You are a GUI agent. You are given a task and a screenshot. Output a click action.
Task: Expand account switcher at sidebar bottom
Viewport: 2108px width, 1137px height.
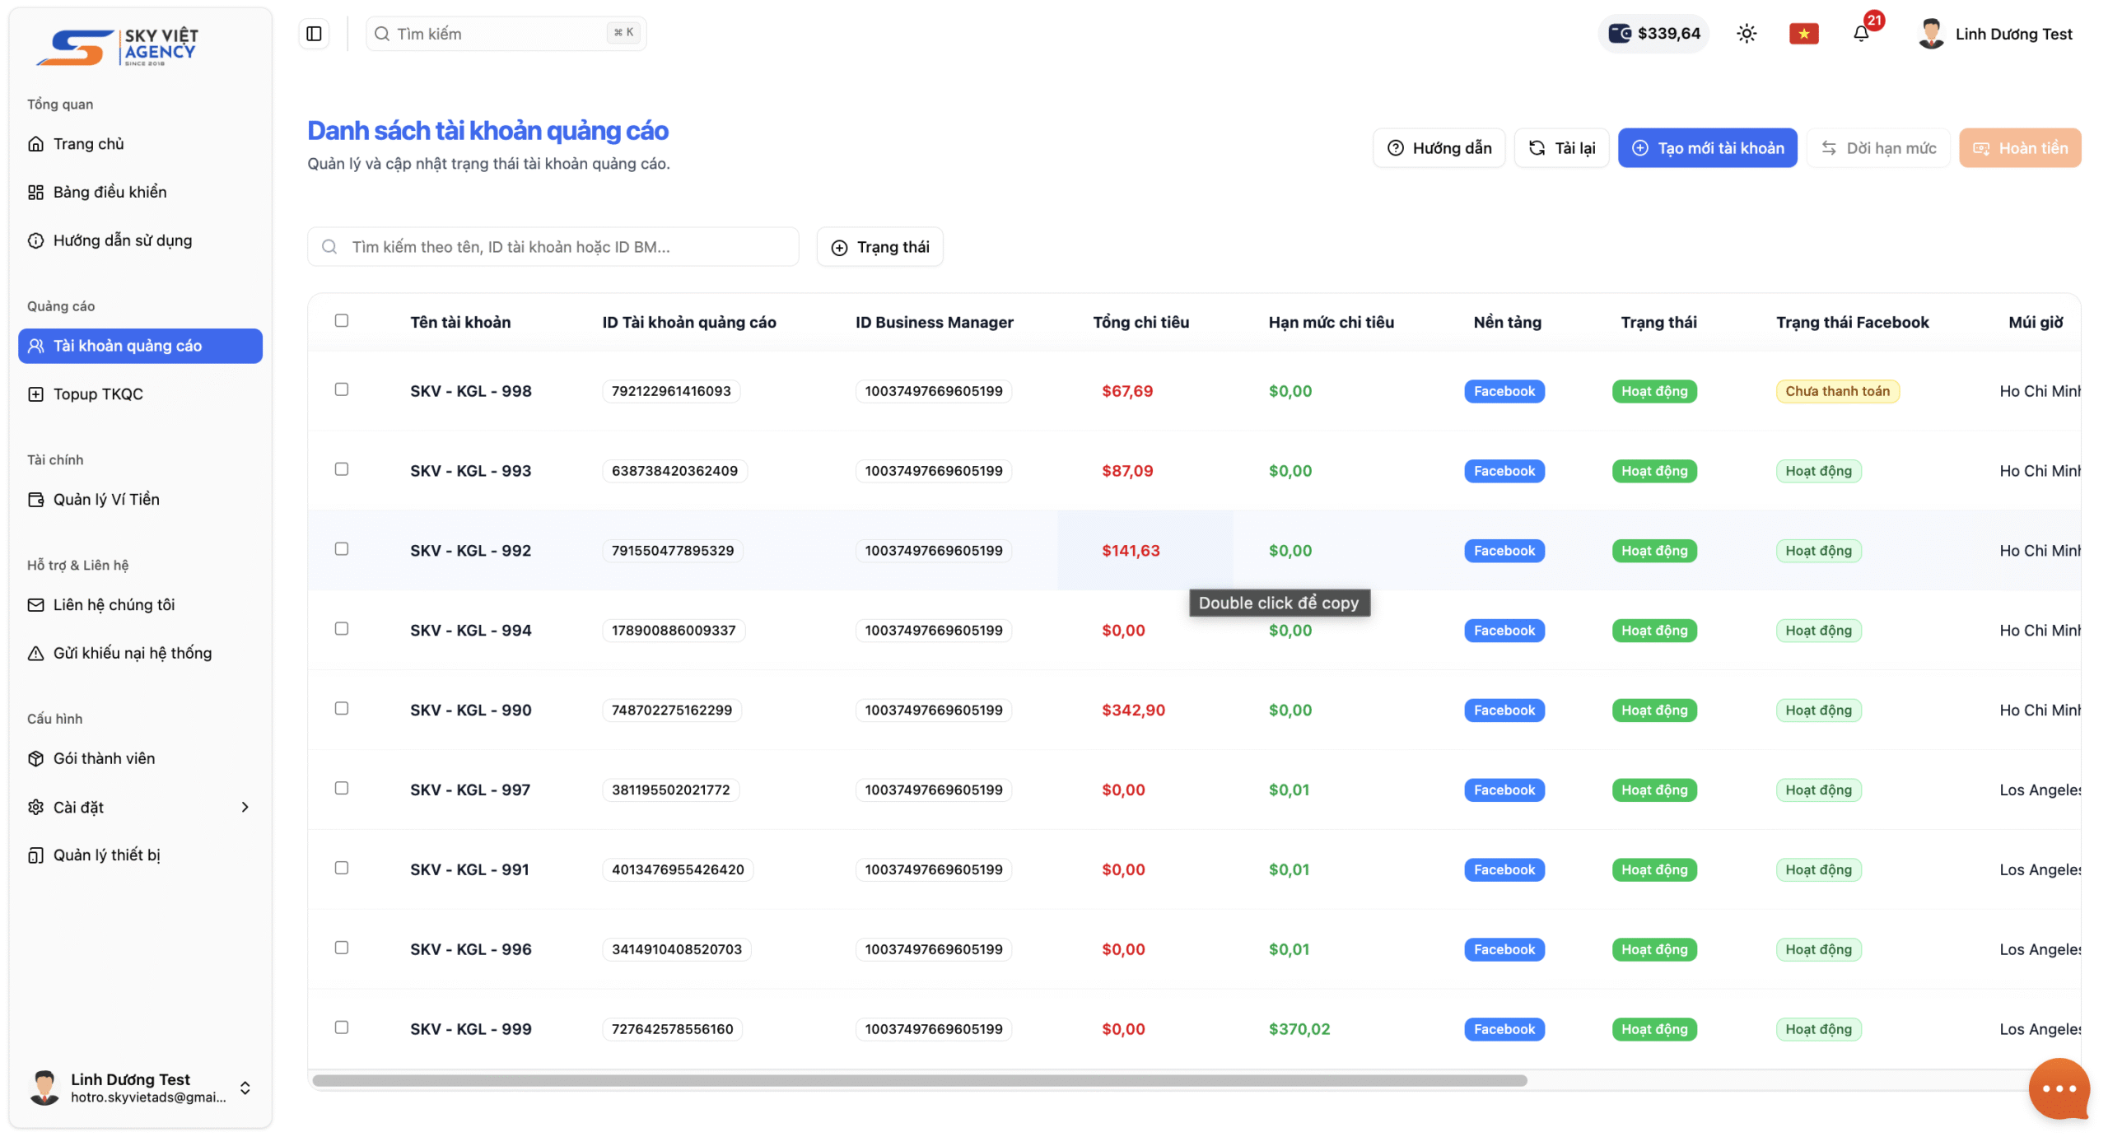tap(245, 1088)
